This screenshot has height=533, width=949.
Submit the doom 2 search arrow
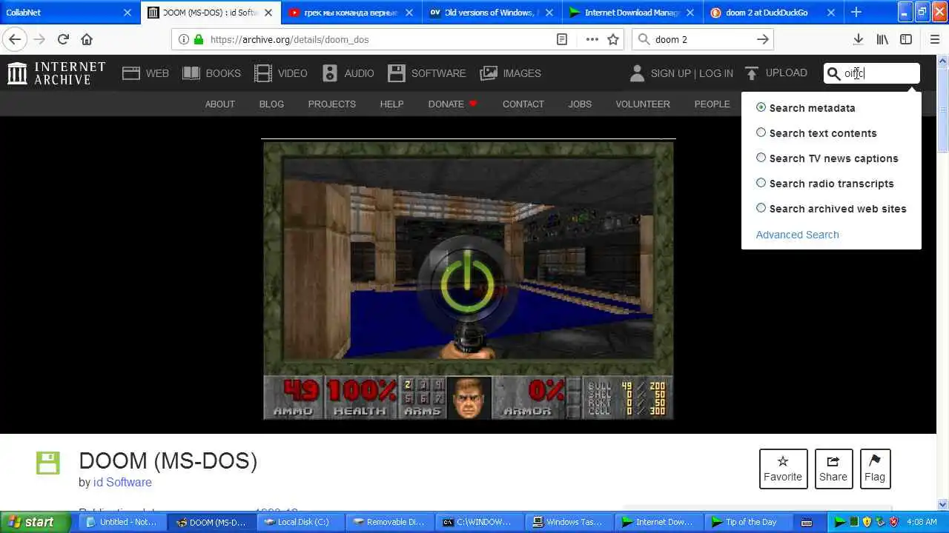click(763, 39)
